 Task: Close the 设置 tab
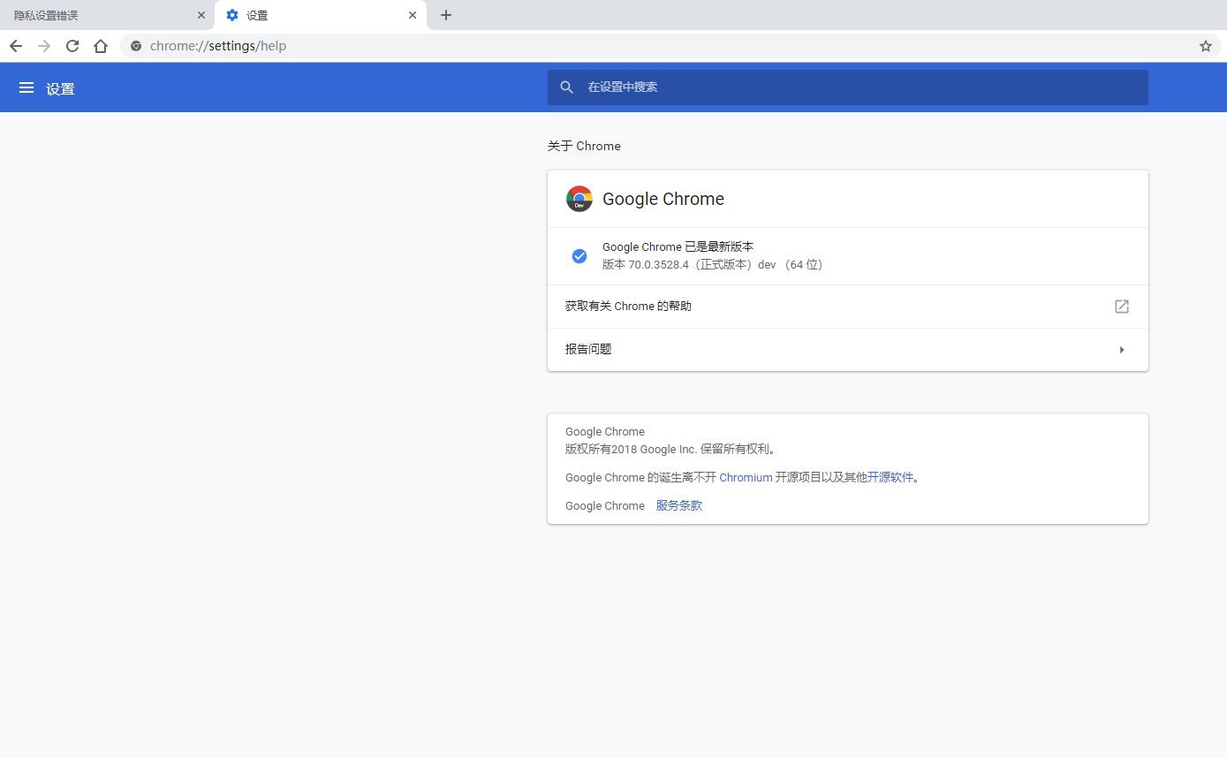click(413, 15)
